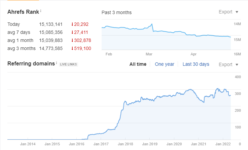Click avg 7 days value 15,085,356
Image resolution: width=248 pixels, height=150 pixels.
(x=51, y=32)
